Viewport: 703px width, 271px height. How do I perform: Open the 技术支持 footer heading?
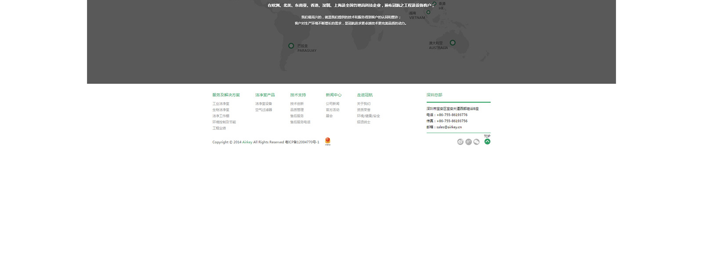[298, 95]
